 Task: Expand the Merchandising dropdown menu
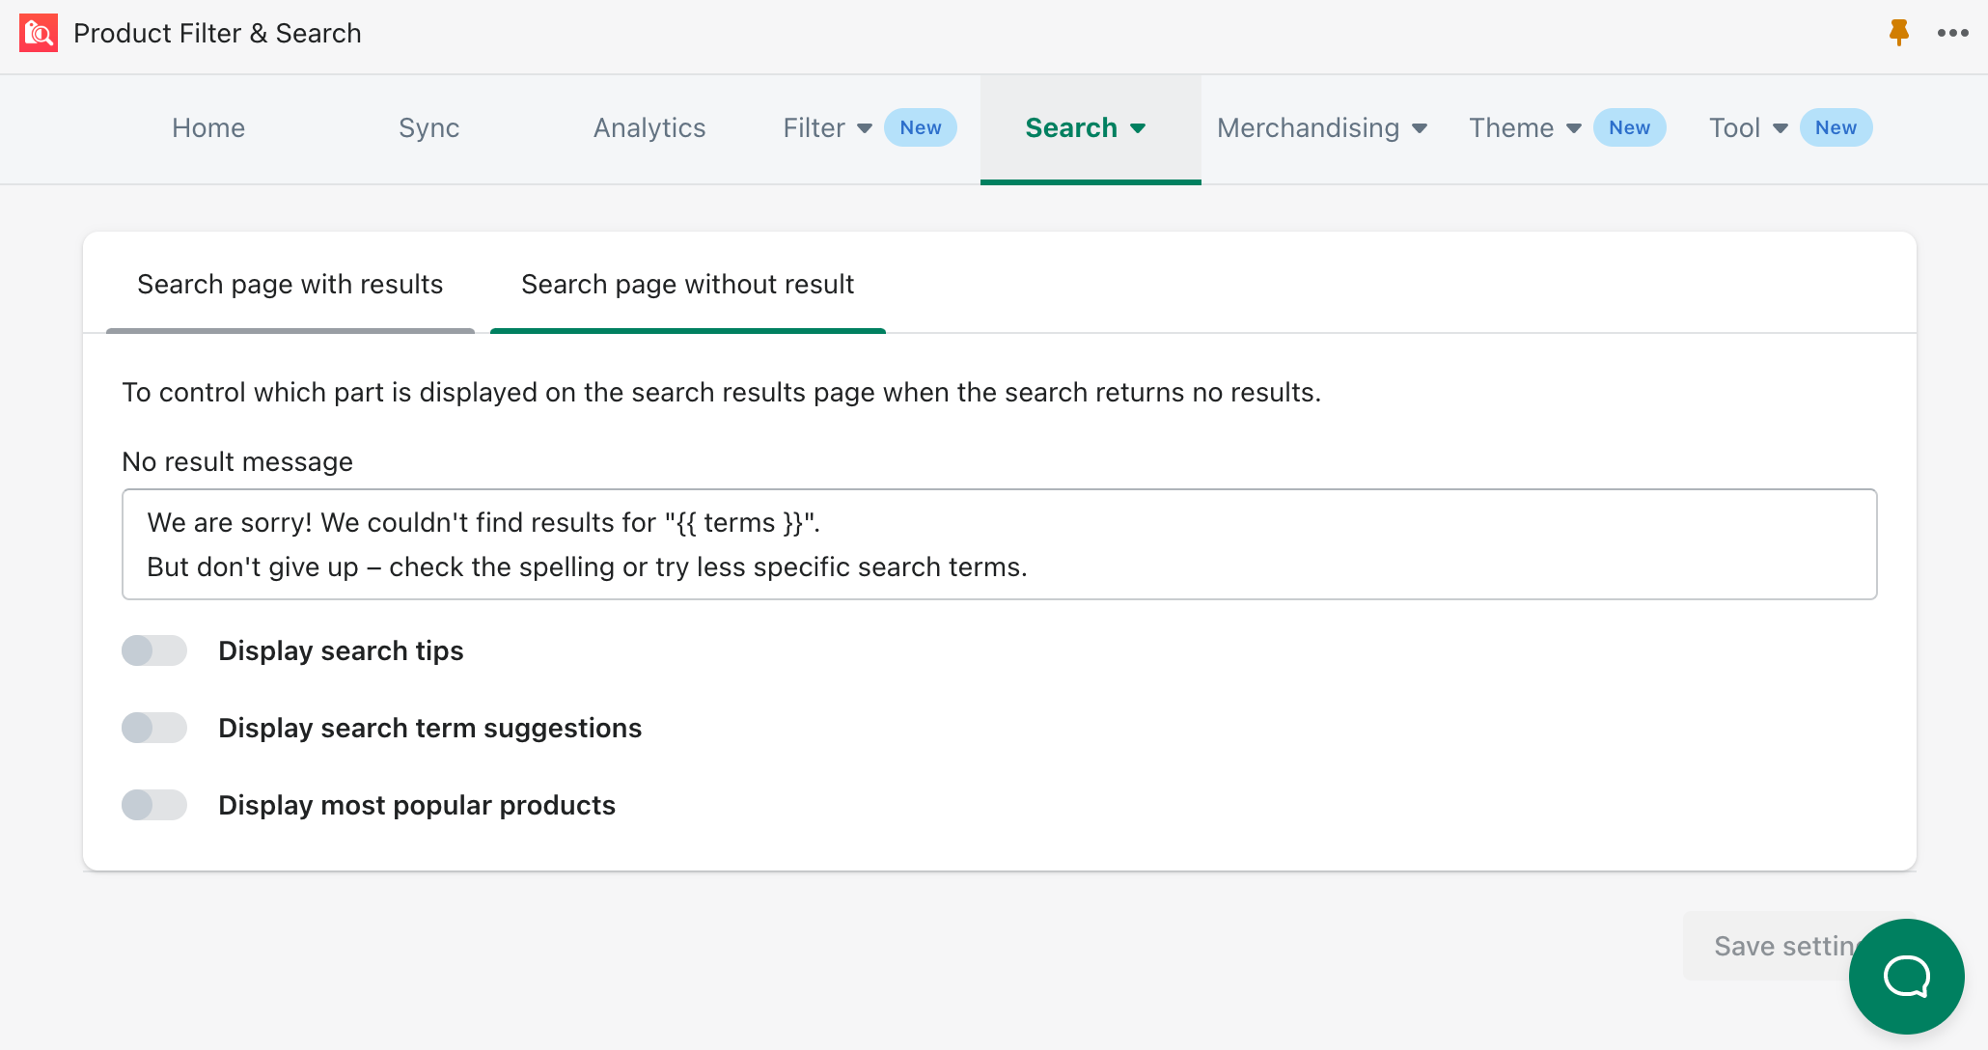coord(1322,127)
